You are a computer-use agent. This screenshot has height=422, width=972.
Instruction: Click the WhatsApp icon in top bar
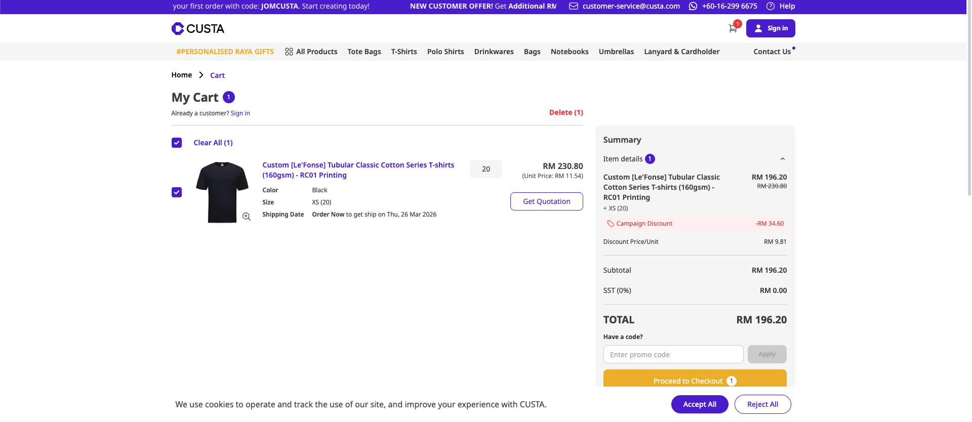pos(693,6)
